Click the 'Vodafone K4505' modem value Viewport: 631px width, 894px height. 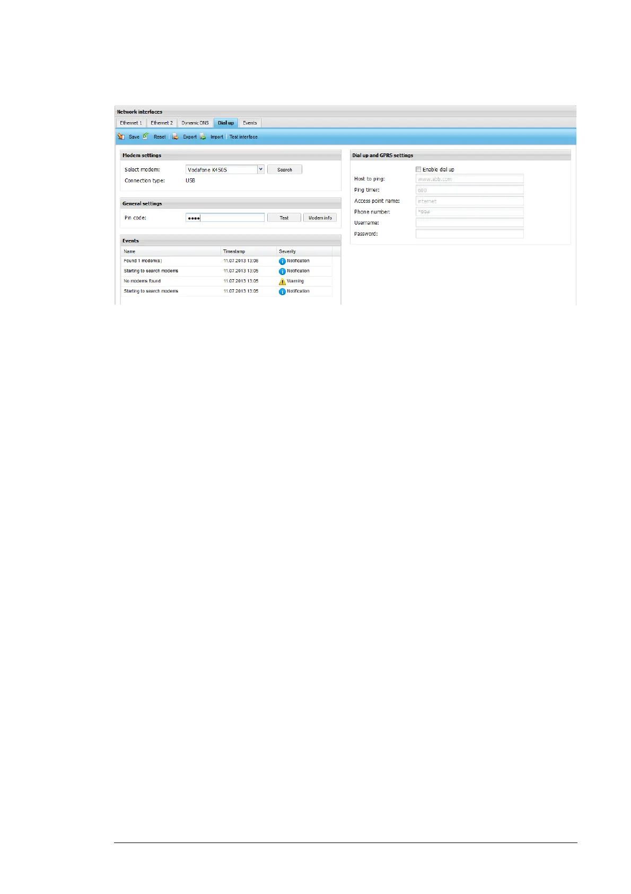coord(207,170)
